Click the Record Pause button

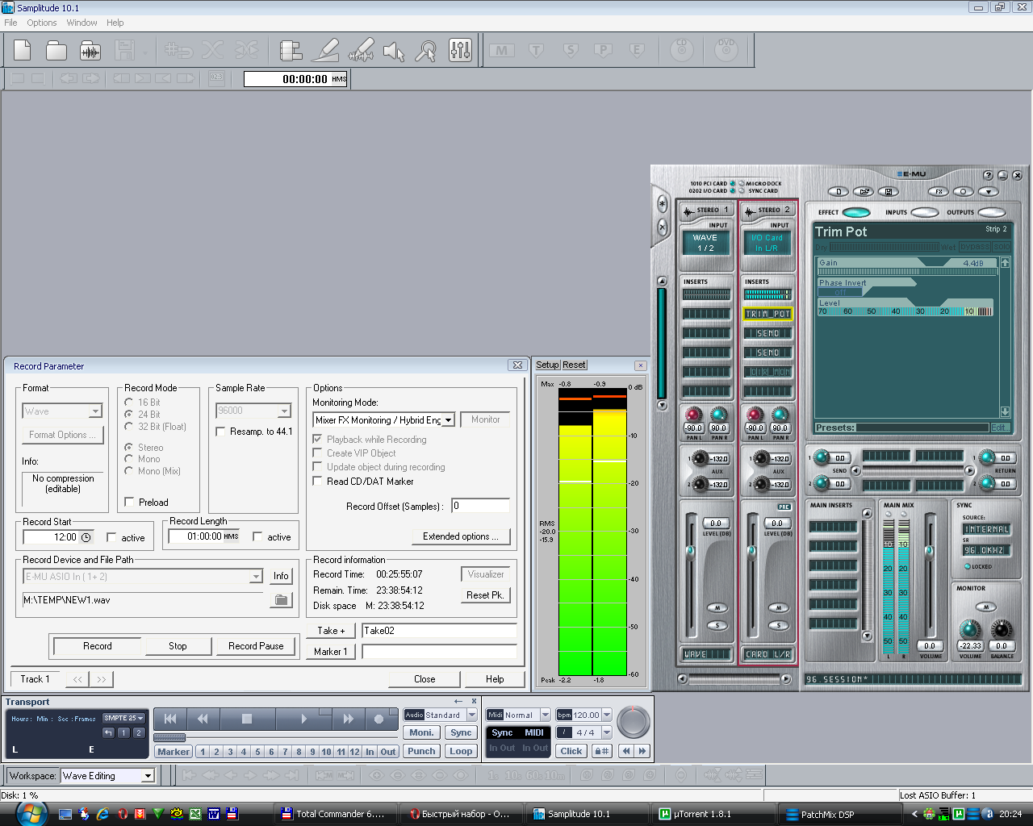256,646
